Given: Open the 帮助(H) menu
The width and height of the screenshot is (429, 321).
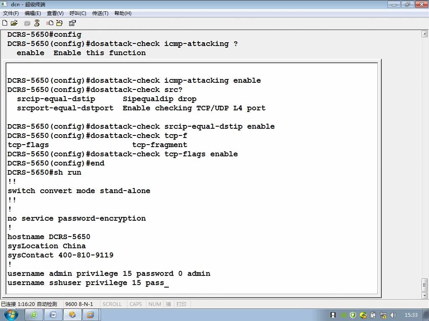Looking at the screenshot, I should (x=123, y=13).
